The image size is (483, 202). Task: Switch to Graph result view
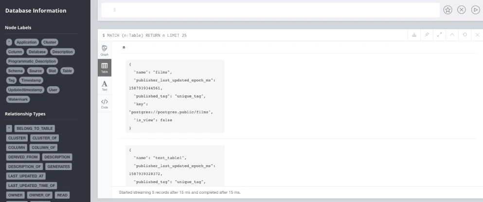tap(105, 50)
